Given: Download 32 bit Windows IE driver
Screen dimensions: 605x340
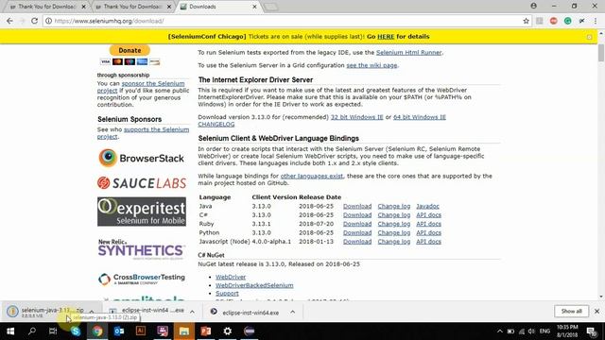Looking at the screenshot, I should (357, 117).
